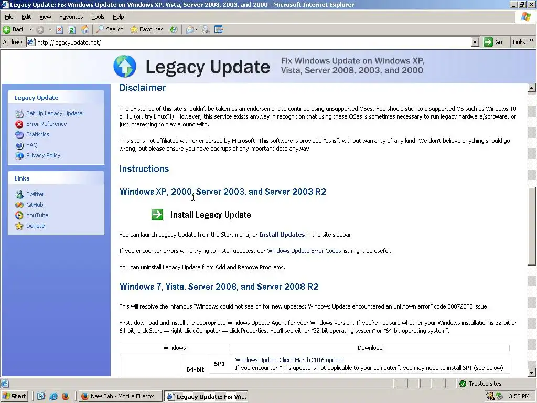Click the History toolbar icon

(174, 29)
